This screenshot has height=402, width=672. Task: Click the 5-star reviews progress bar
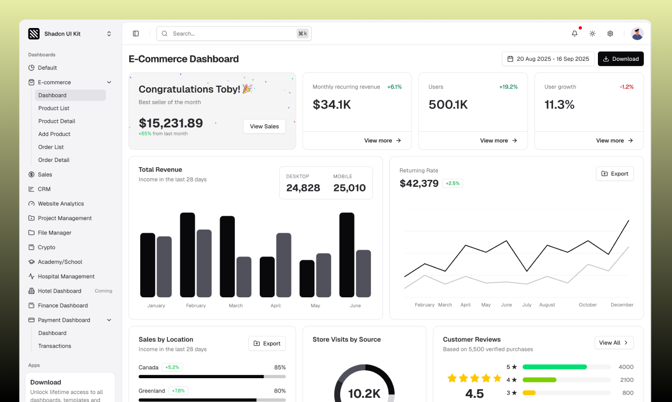pyautogui.click(x=566, y=367)
